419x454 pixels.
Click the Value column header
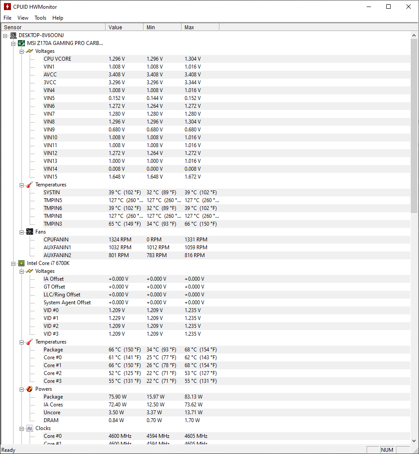[124, 27]
